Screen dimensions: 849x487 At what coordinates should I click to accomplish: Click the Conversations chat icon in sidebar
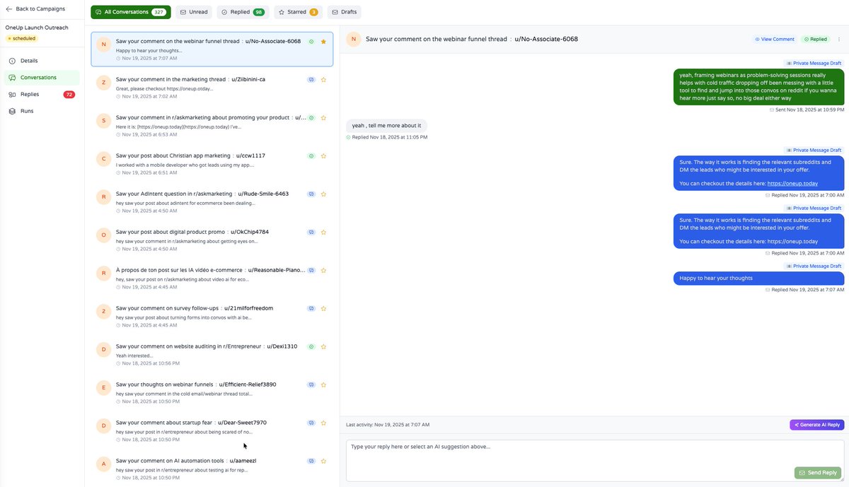pyautogui.click(x=12, y=78)
